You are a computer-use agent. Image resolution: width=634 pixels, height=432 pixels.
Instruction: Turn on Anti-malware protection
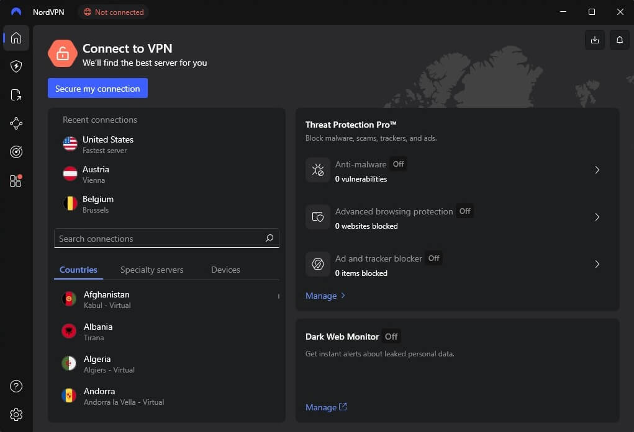[x=398, y=164]
